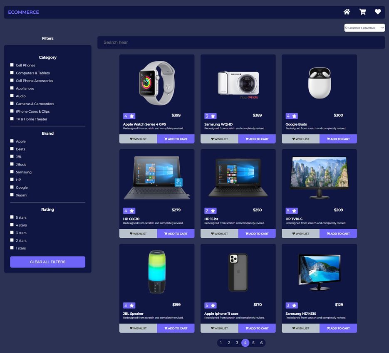Add JBL Speaker to cart

176,328
